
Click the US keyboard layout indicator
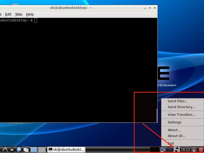click(x=170, y=150)
